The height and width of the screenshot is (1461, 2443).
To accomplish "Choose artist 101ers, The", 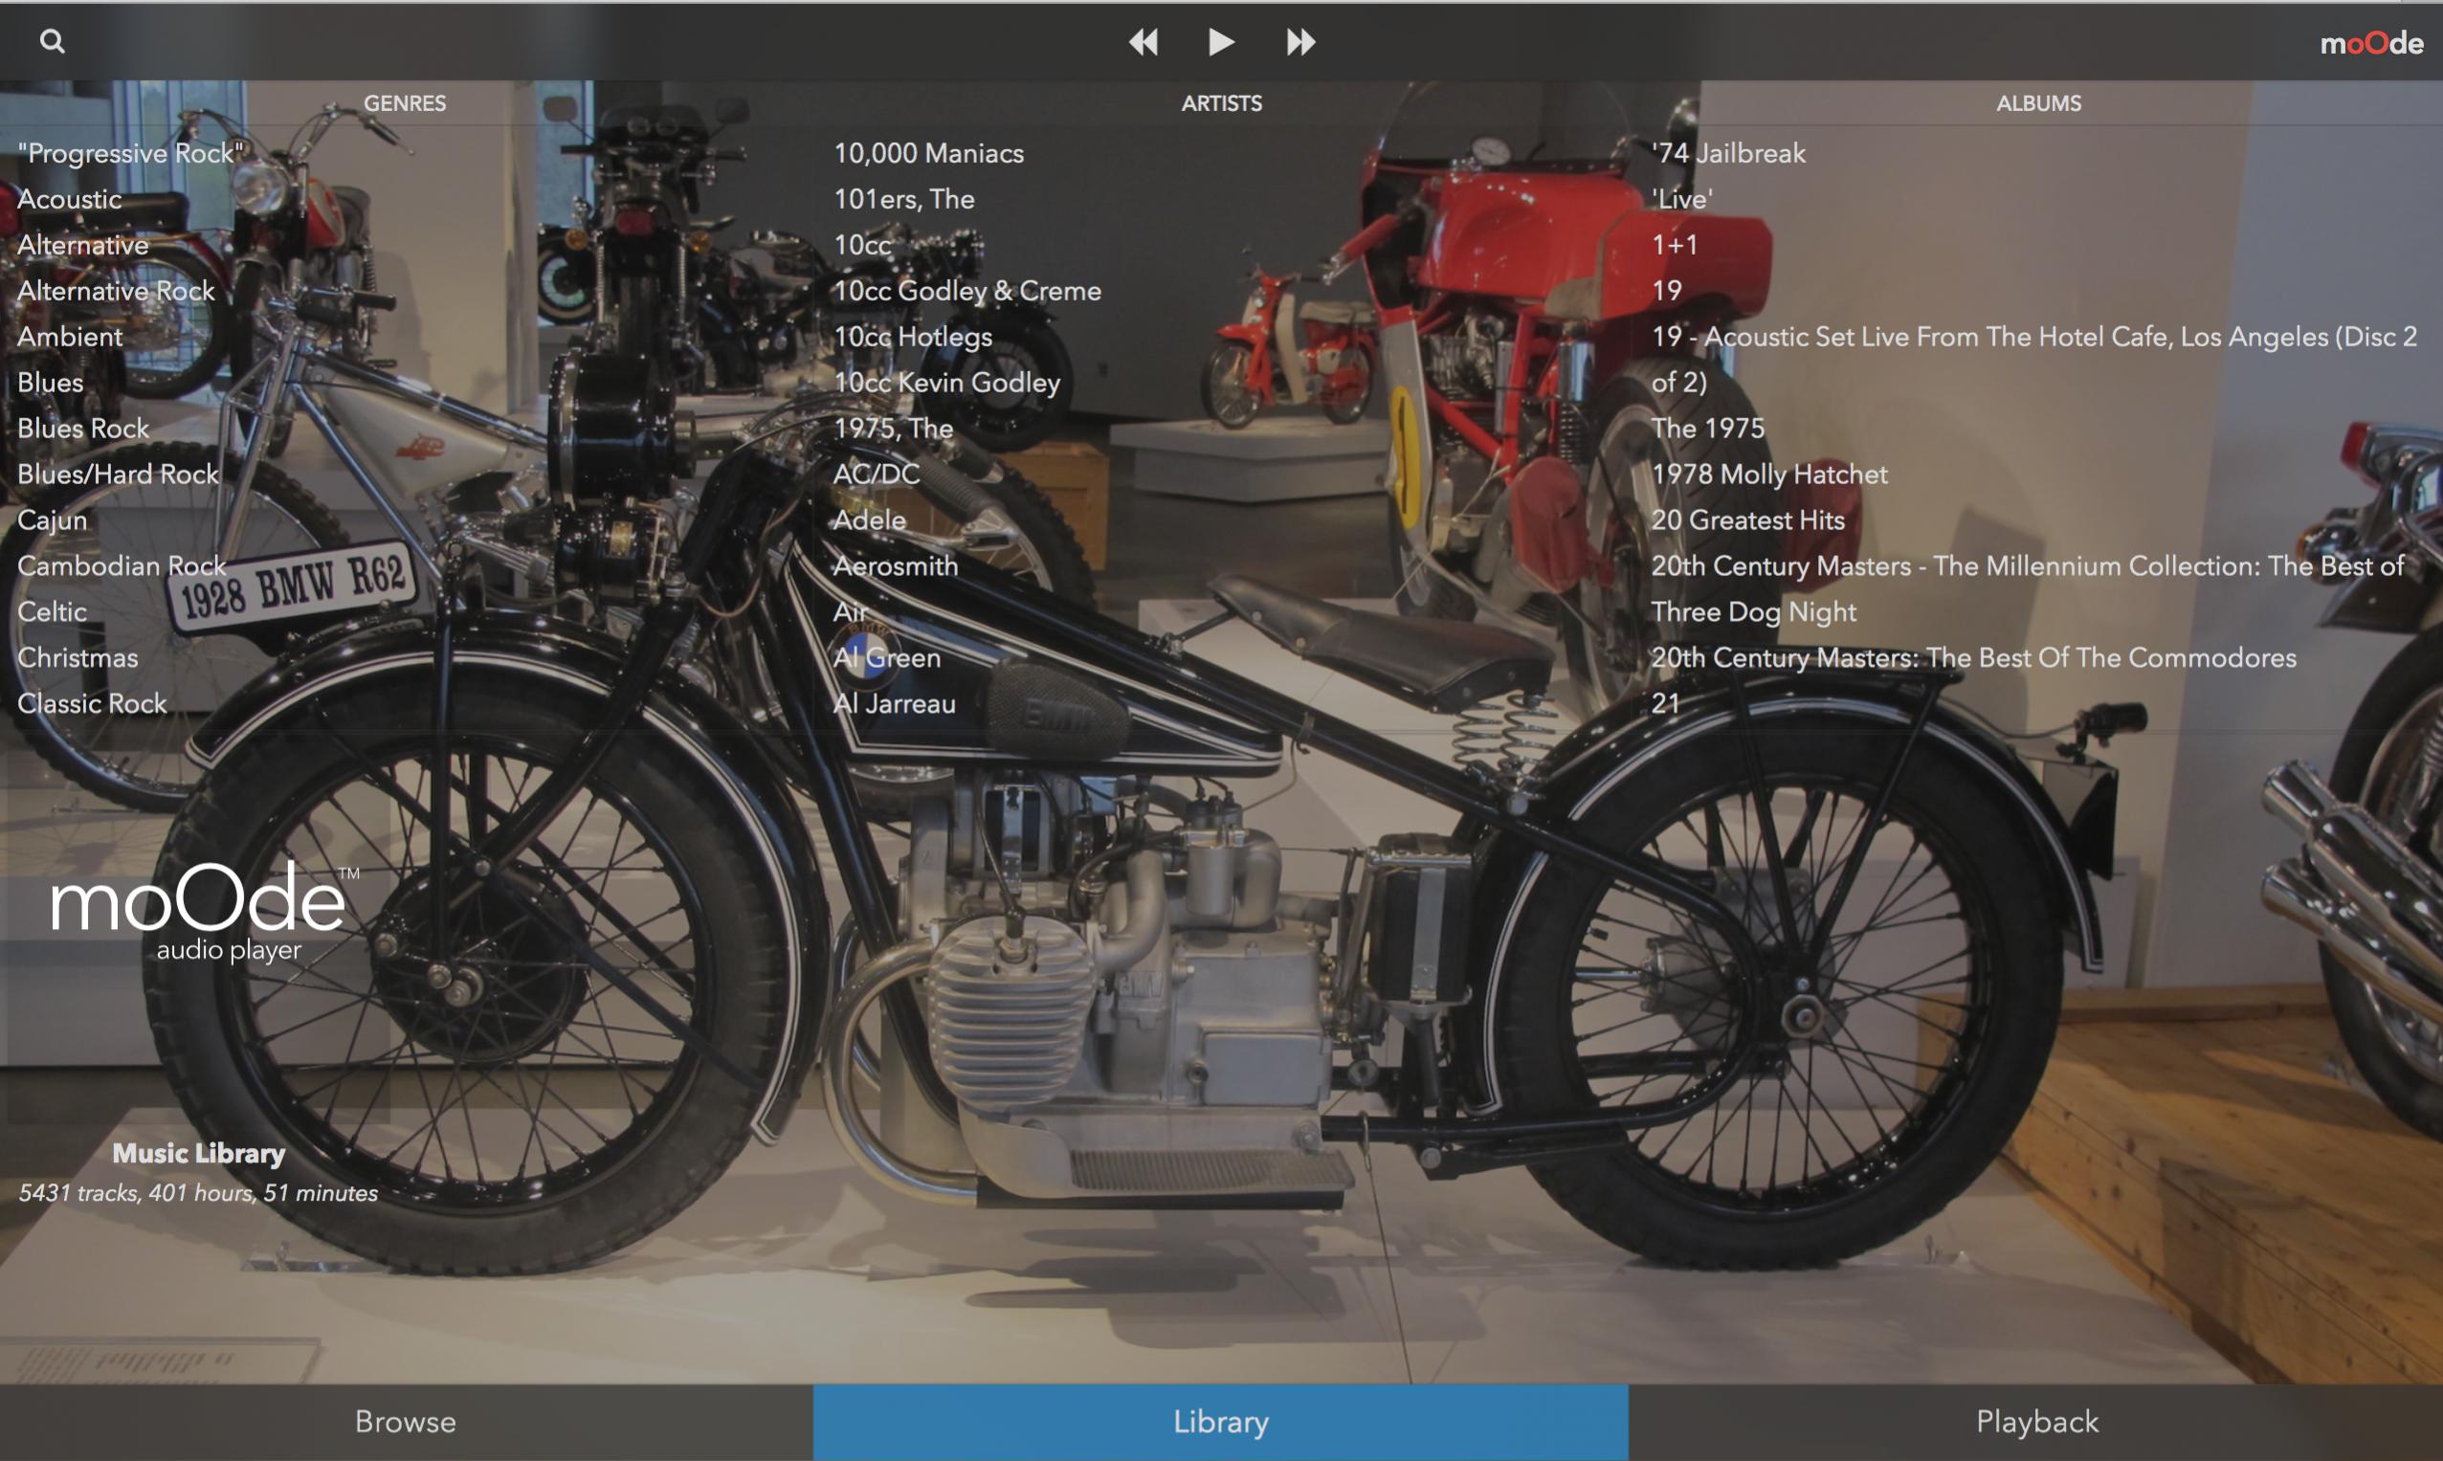I will tap(904, 199).
